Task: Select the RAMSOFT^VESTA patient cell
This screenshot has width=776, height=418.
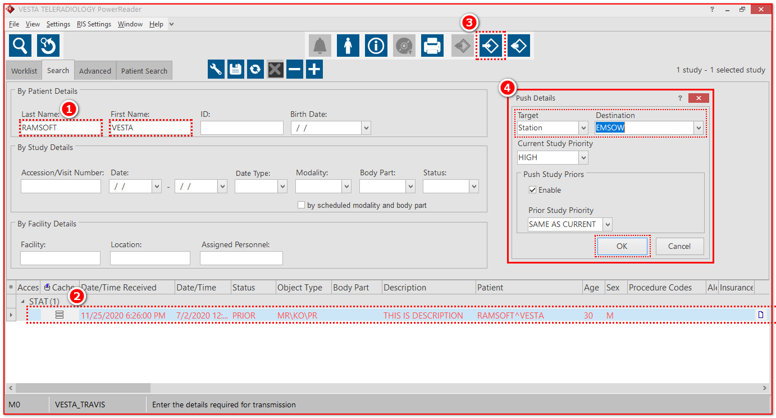Action: [529, 315]
